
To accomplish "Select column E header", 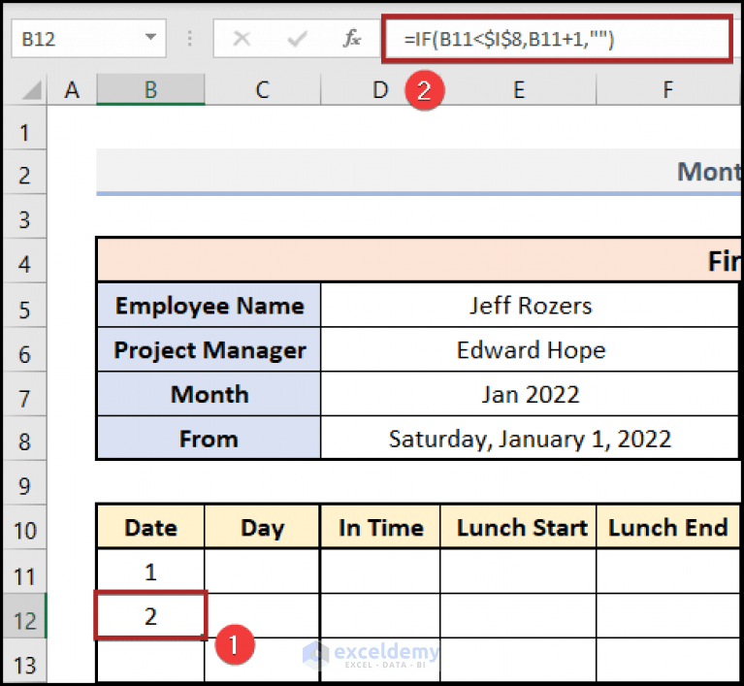I will [x=518, y=89].
